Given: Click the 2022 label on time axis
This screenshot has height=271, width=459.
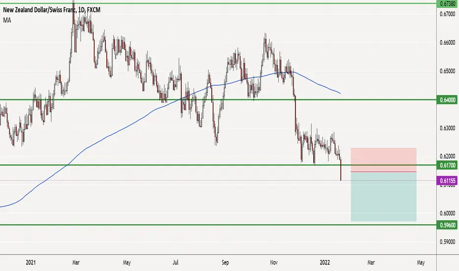Looking at the screenshot, I should (x=325, y=263).
